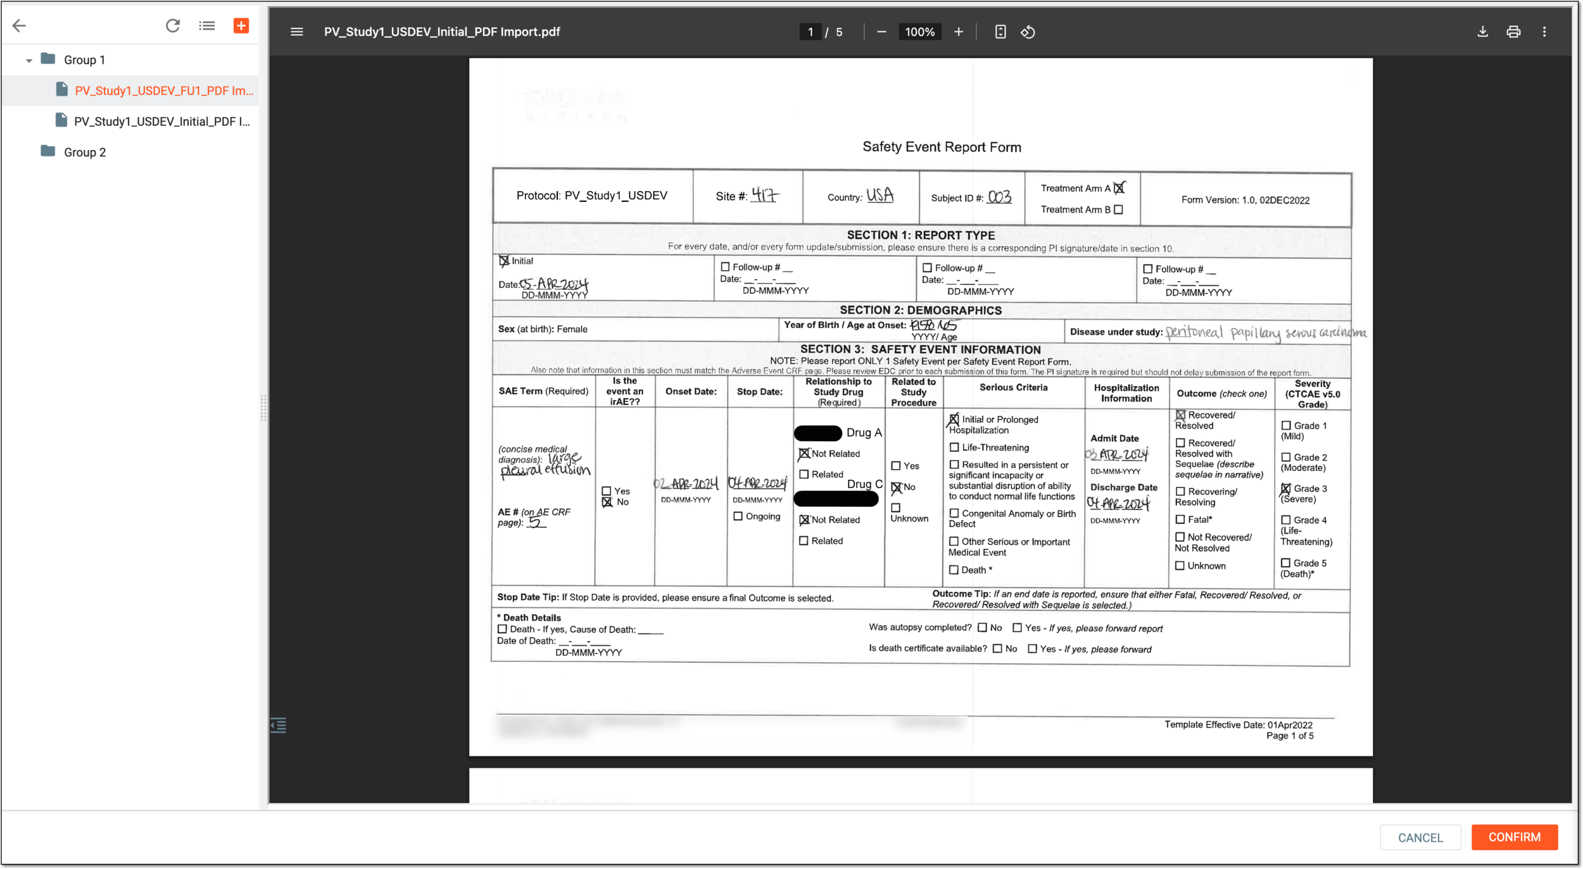Check Grade 5 (Death) checkbox
Screen dimensions: 1583x869
1285,563
